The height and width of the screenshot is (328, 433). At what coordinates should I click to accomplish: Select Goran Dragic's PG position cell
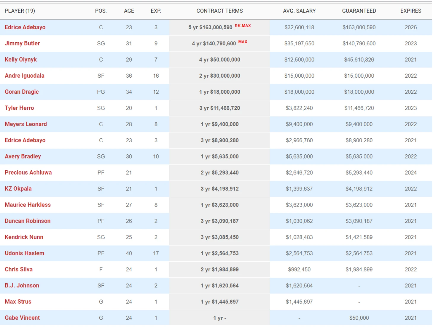101,92
